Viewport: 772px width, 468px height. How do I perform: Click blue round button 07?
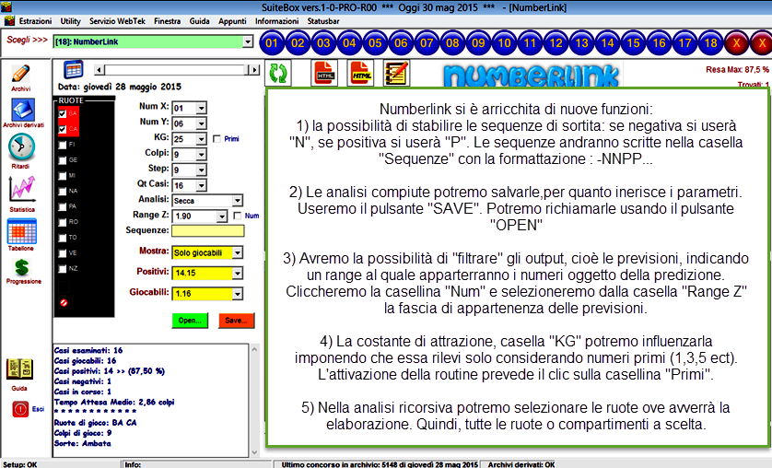427,42
